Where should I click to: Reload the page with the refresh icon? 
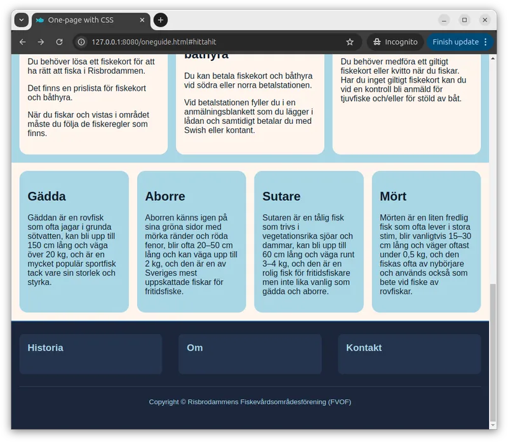(x=59, y=42)
